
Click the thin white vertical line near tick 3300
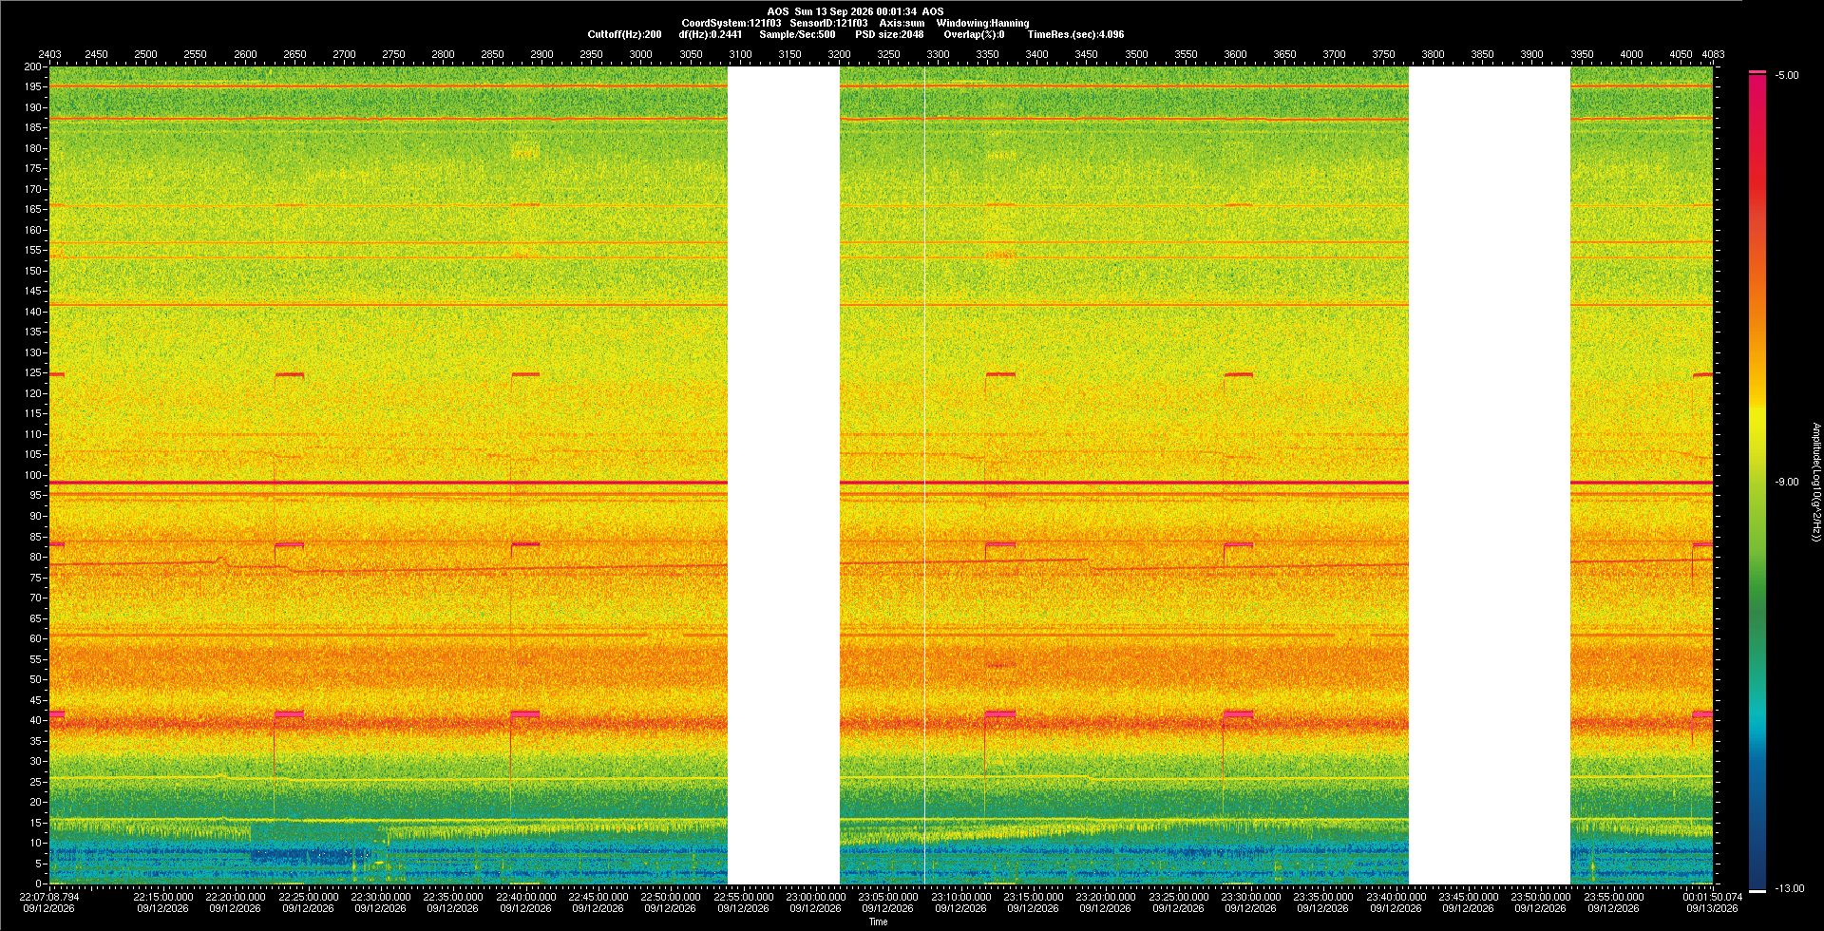[924, 475]
